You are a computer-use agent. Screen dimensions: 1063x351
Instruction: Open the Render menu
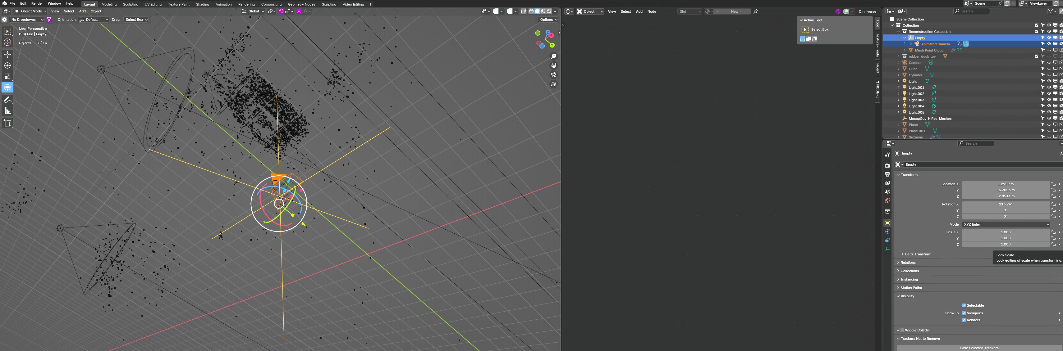[x=37, y=4]
